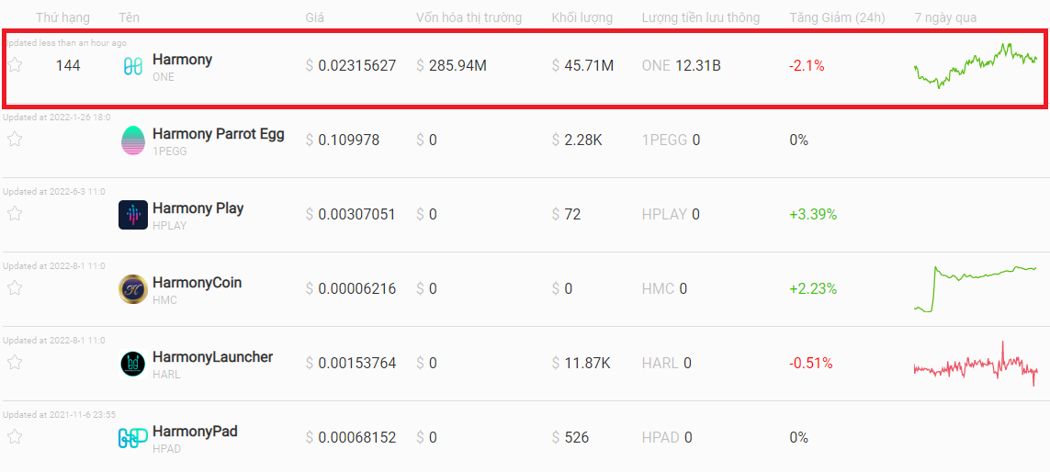Open the Harmony Parrot Egg page
Image resolution: width=1050 pixels, height=472 pixels.
click(219, 134)
